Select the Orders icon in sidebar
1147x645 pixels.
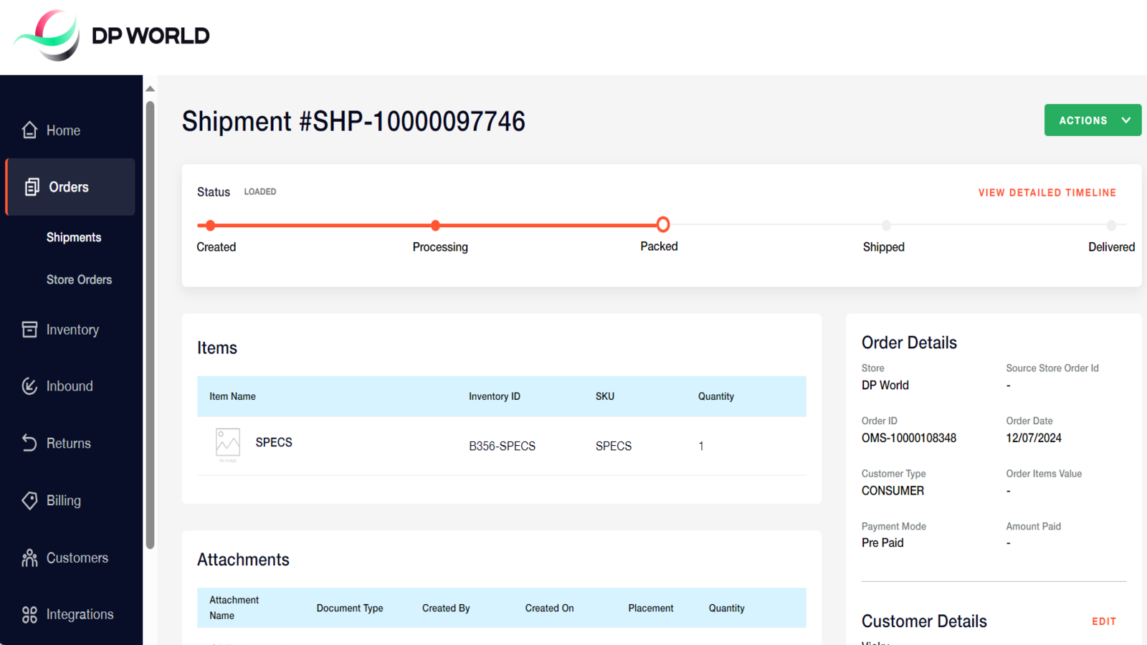32,186
